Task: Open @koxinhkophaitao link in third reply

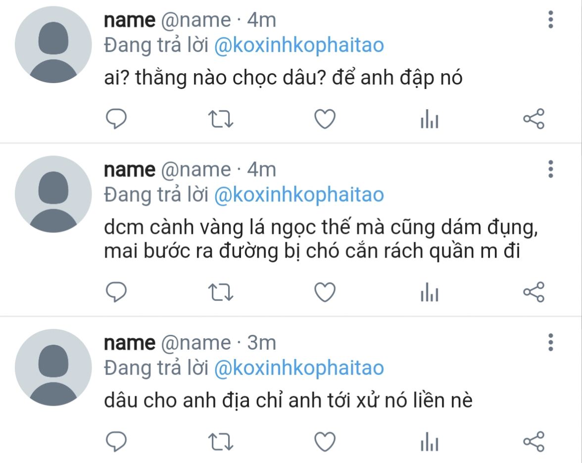Action: 299,369
